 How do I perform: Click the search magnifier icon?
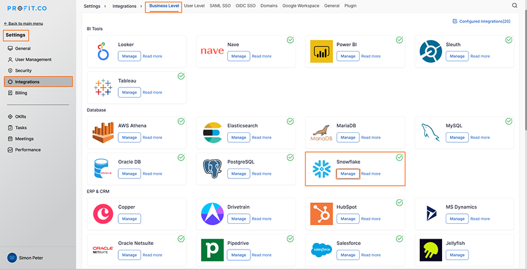point(515,6)
